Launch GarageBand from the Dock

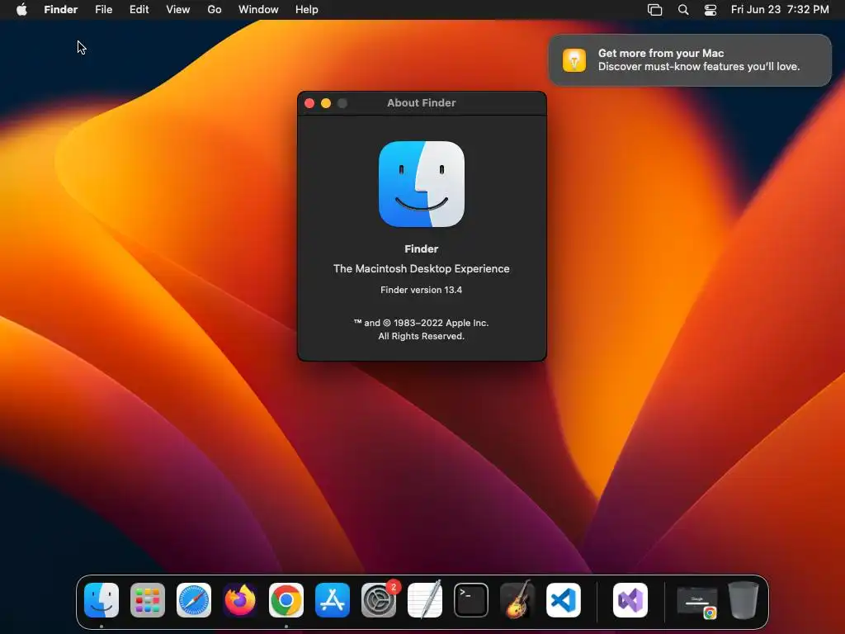tap(517, 600)
